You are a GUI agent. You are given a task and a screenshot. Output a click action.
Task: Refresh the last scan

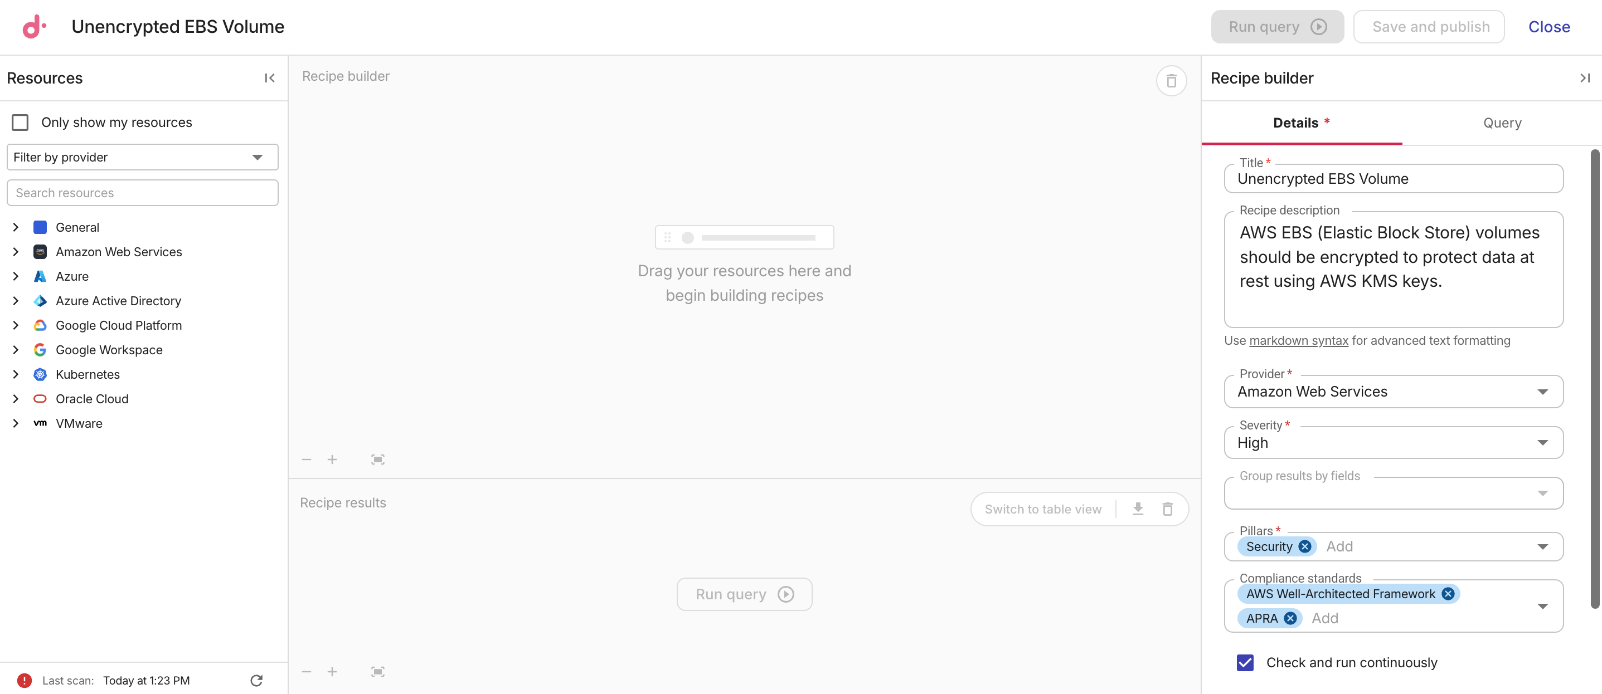[x=256, y=680]
